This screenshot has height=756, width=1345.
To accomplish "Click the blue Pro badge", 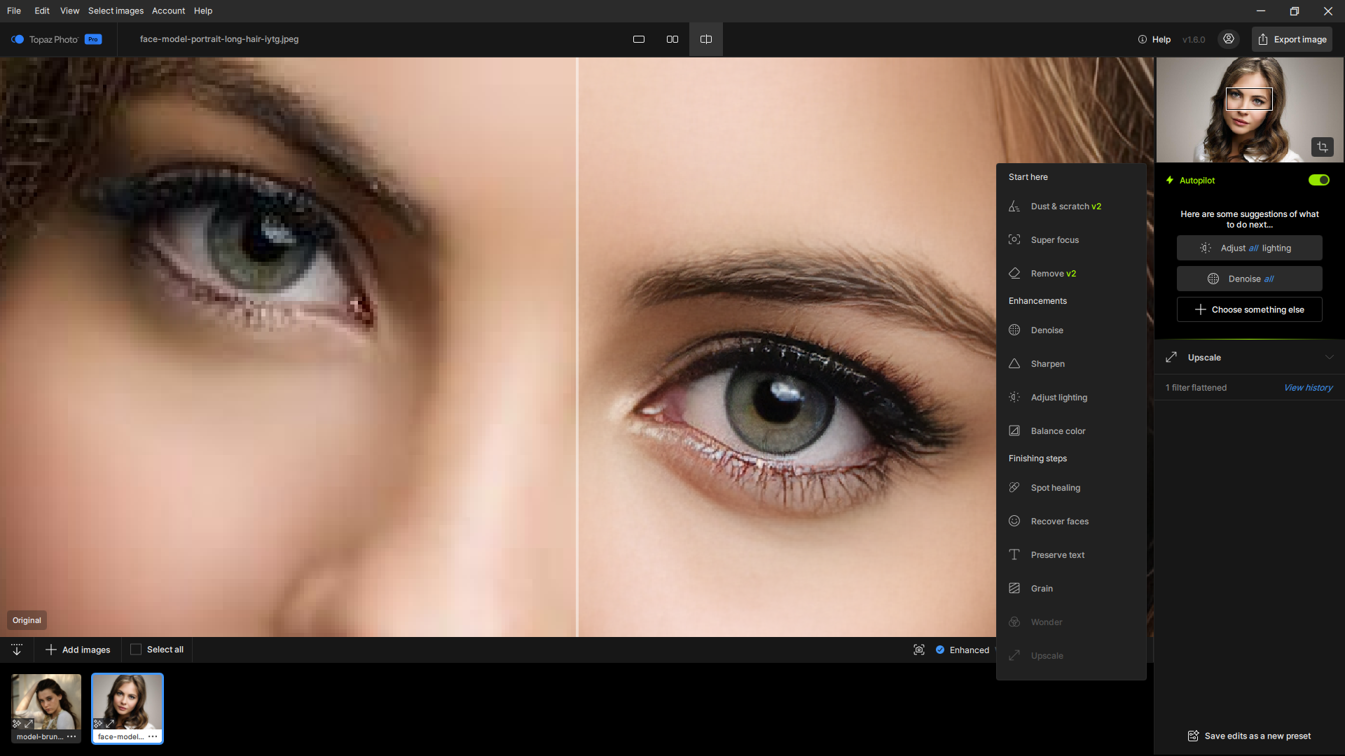I will (93, 39).
